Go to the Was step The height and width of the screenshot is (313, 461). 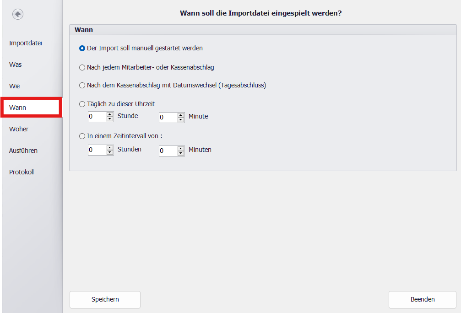(x=16, y=65)
